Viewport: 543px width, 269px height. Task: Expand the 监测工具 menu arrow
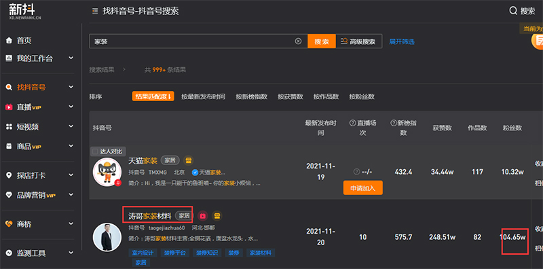(x=71, y=253)
